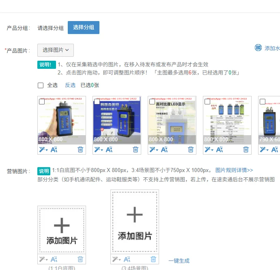Click AI text icon under 3:4 marketing slot

[x=127, y=259]
